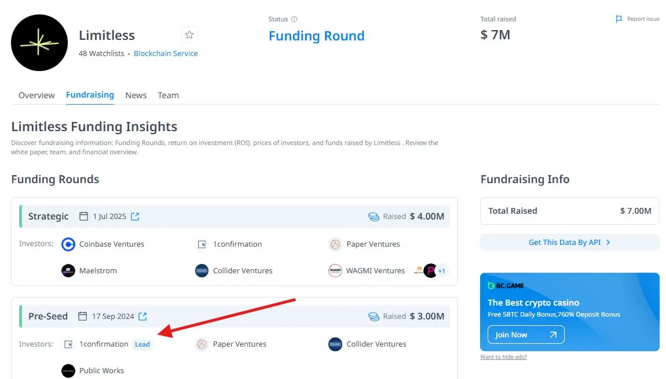Click Get This Data By API button
Image resolution: width=666 pixels, height=379 pixels.
click(570, 243)
